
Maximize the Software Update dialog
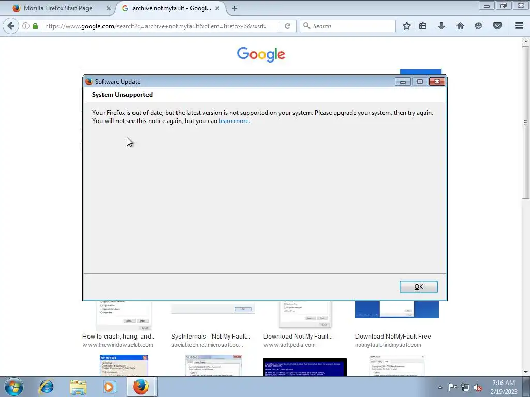click(x=420, y=81)
